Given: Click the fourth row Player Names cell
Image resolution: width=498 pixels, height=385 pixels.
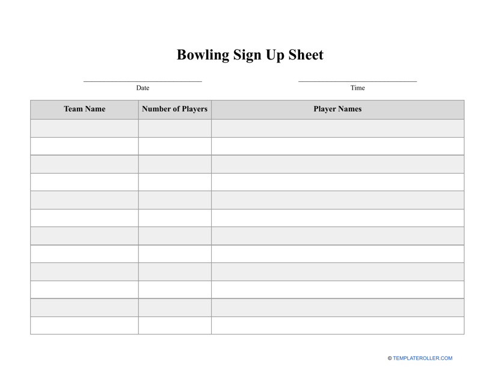Looking at the screenshot, I should pos(337,182).
